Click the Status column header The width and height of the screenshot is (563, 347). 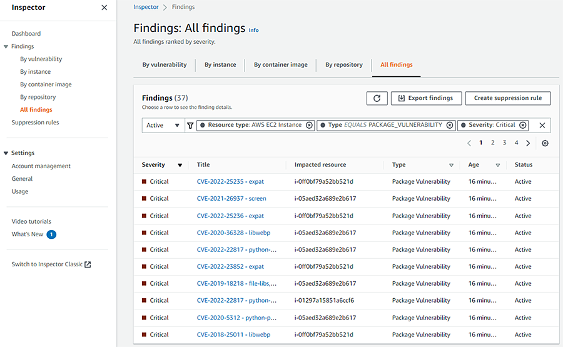coord(524,164)
